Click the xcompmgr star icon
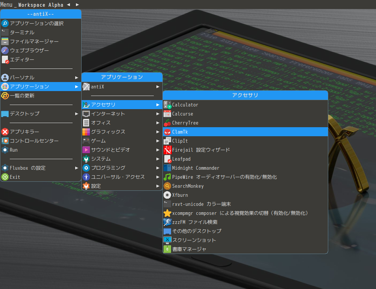This screenshot has width=376, height=289. coord(167,213)
